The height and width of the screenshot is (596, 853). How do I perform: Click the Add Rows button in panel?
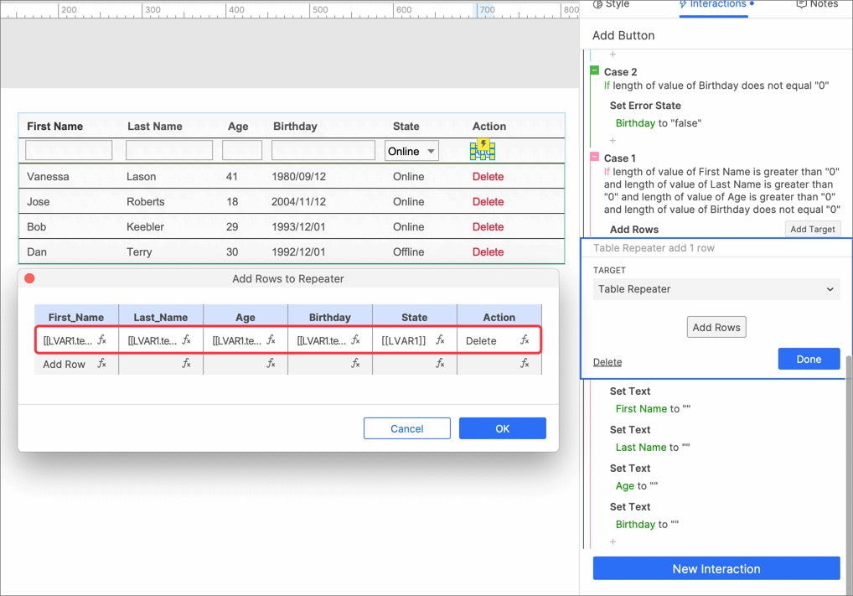716,327
